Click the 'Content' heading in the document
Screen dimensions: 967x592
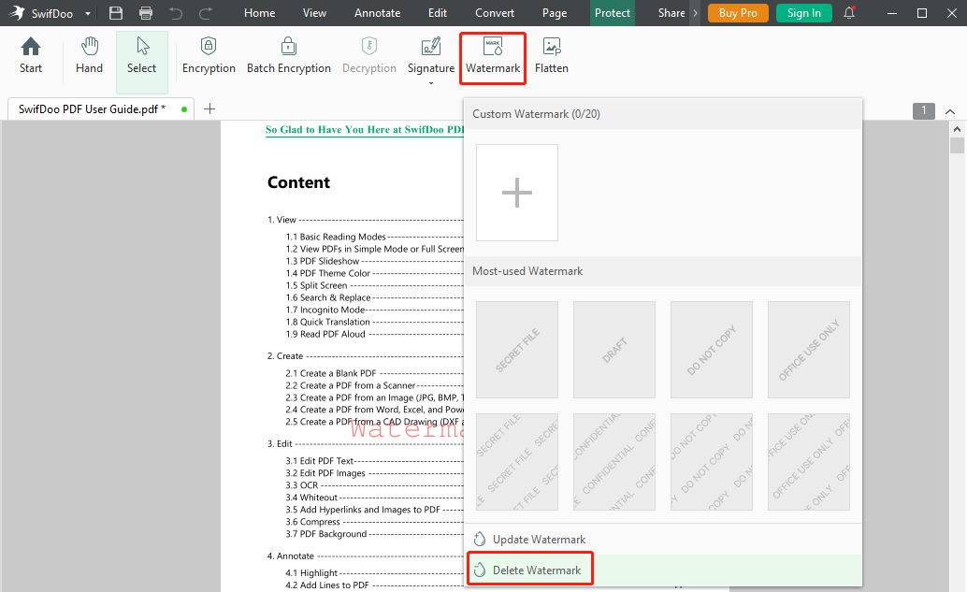coord(299,182)
